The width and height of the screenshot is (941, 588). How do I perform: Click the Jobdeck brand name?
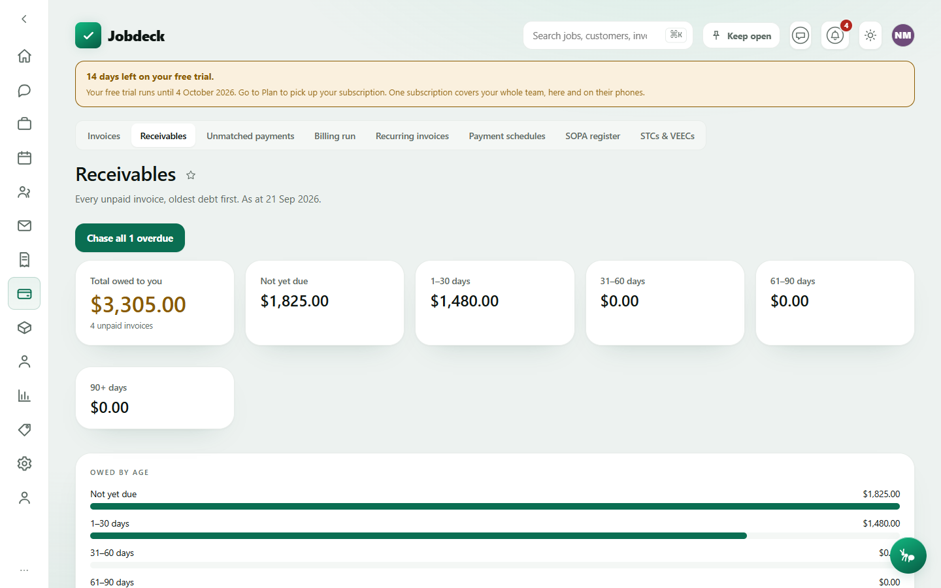(136, 36)
